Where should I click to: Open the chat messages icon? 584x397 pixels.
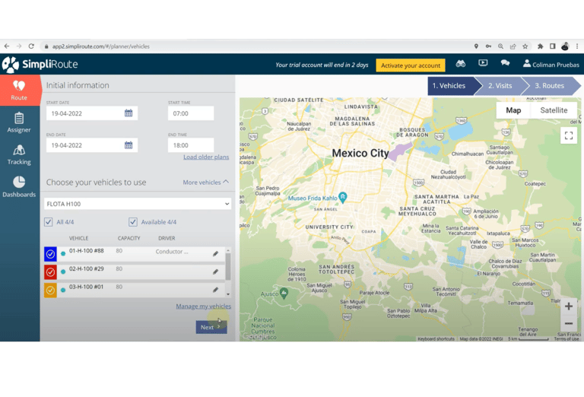tap(505, 64)
